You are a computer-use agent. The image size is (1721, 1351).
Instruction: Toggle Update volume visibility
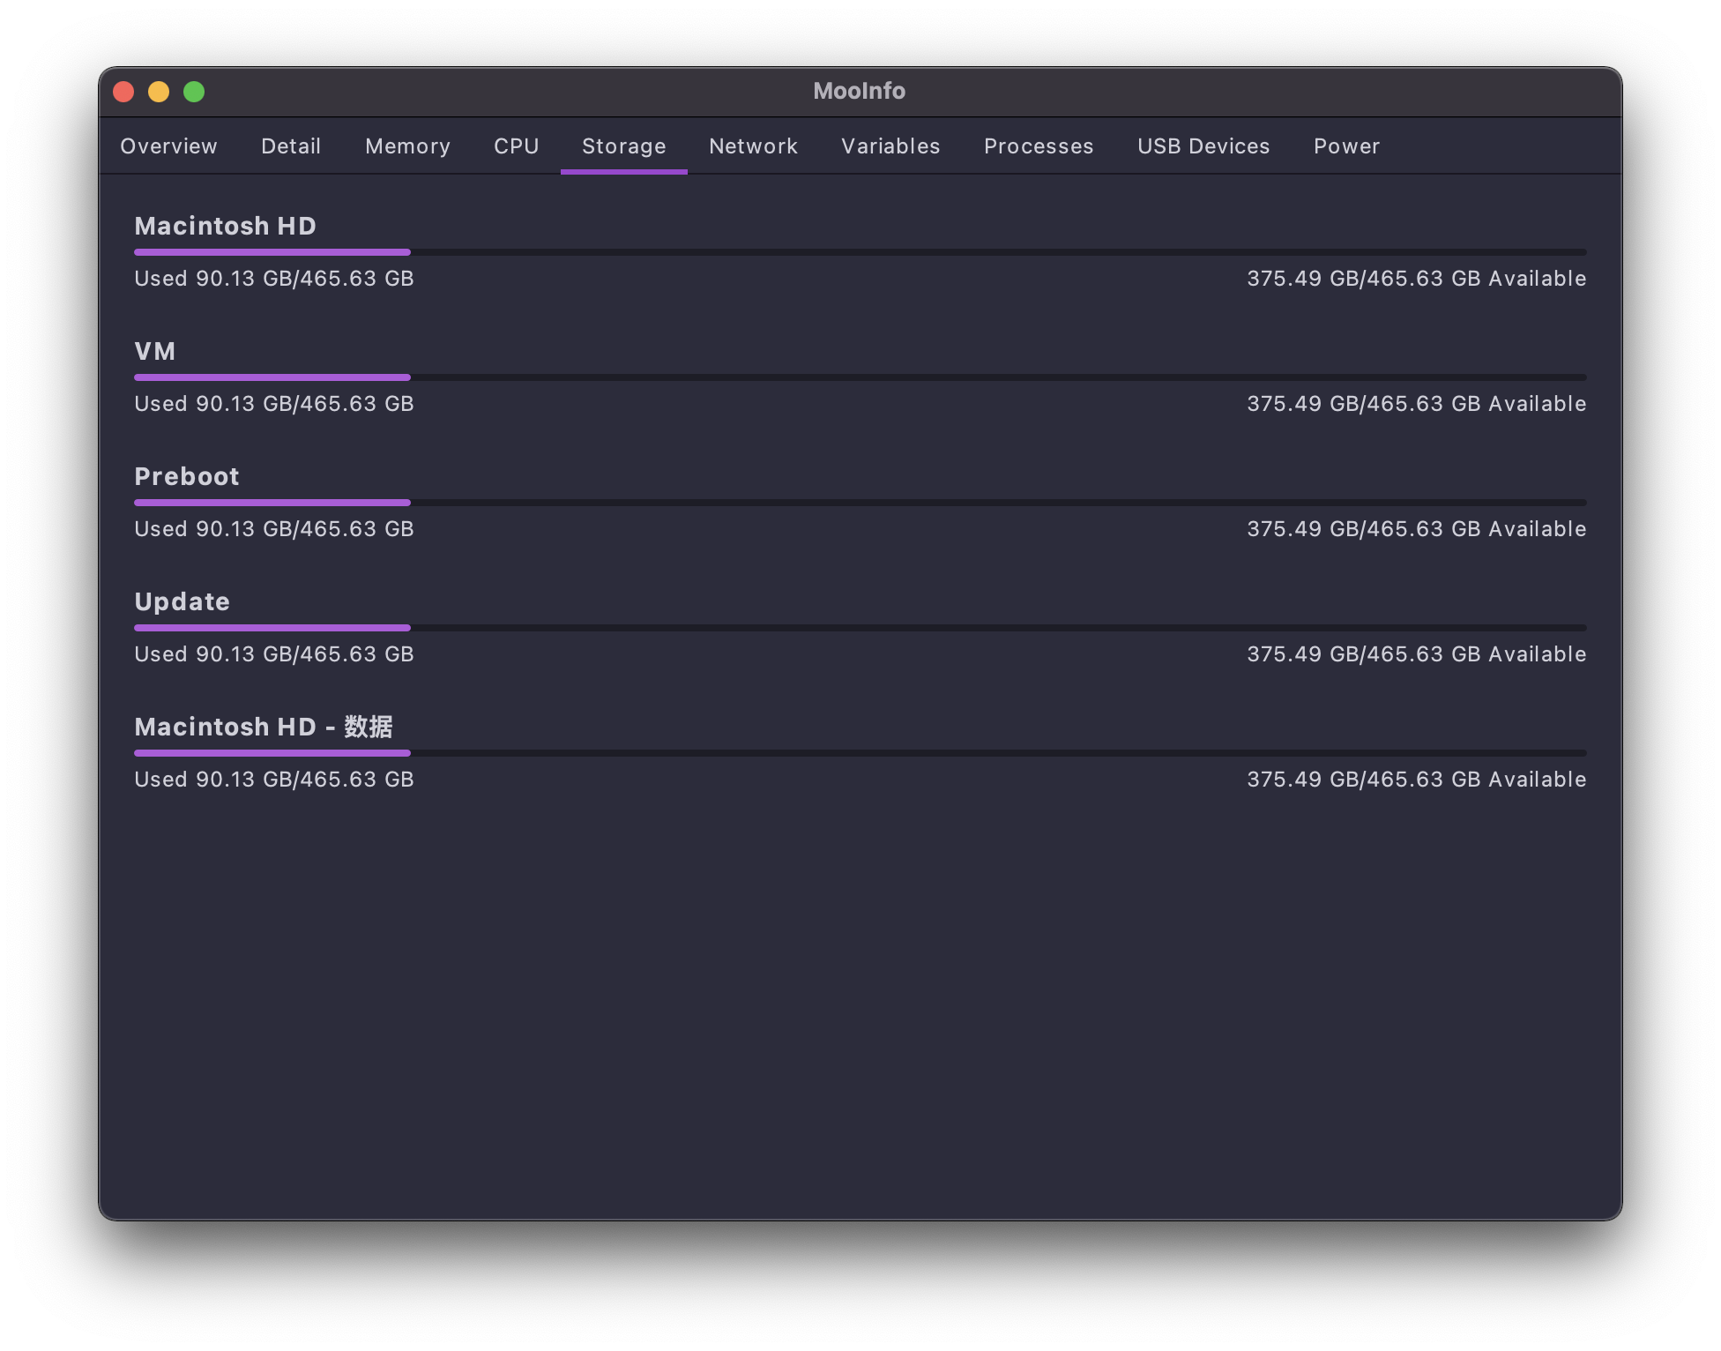click(180, 601)
